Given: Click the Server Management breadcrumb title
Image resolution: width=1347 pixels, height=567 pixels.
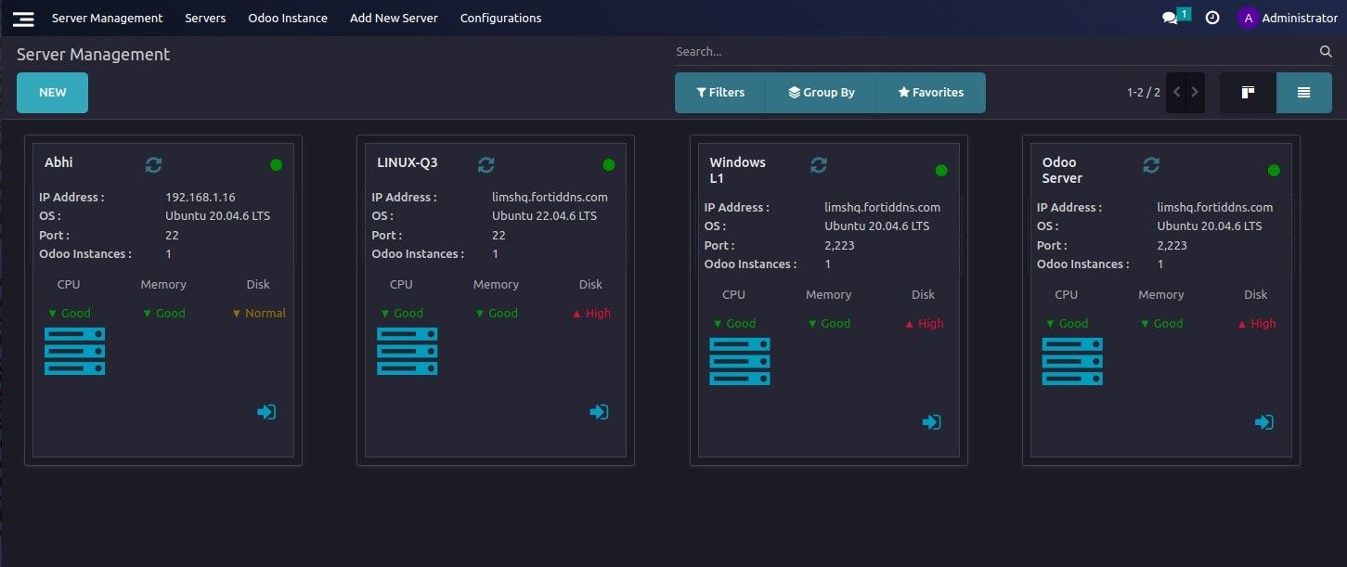Looking at the screenshot, I should point(94,55).
